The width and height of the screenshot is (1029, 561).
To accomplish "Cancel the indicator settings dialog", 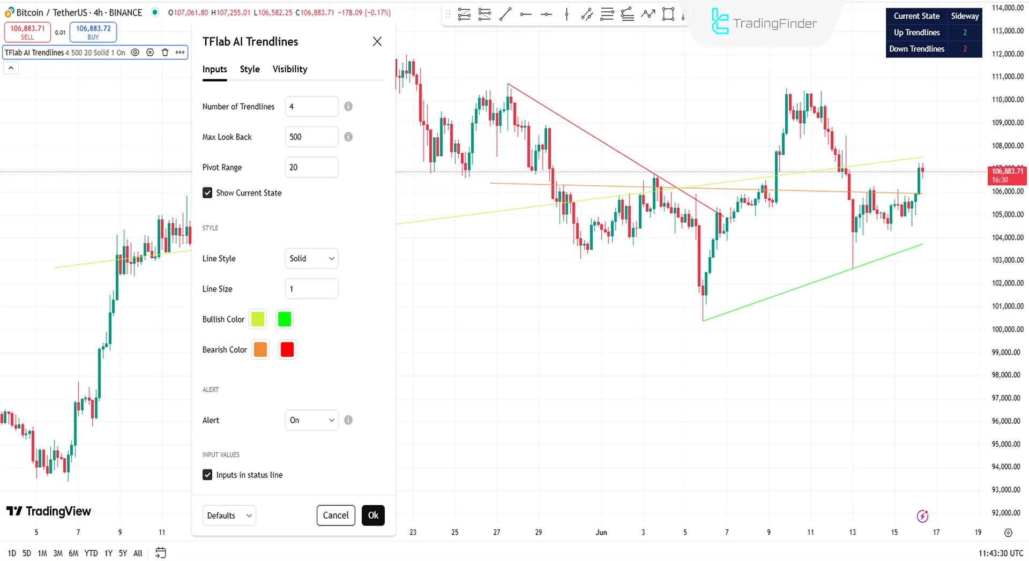I will tap(335, 515).
